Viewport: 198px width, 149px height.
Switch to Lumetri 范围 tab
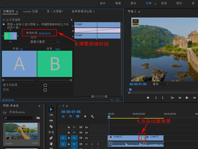tap(30, 12)
